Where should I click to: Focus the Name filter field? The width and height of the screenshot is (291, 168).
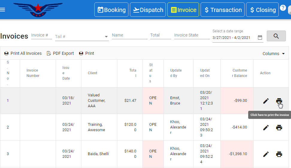(x=130, y=35)
